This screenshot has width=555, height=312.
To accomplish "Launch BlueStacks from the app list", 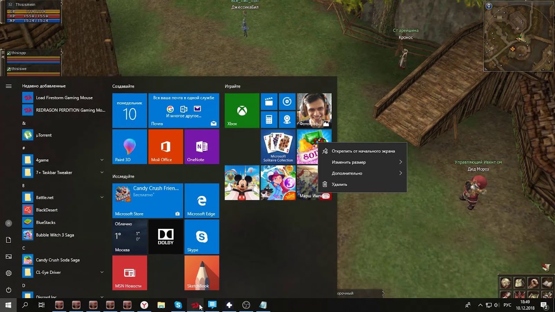I will [64, 222].
